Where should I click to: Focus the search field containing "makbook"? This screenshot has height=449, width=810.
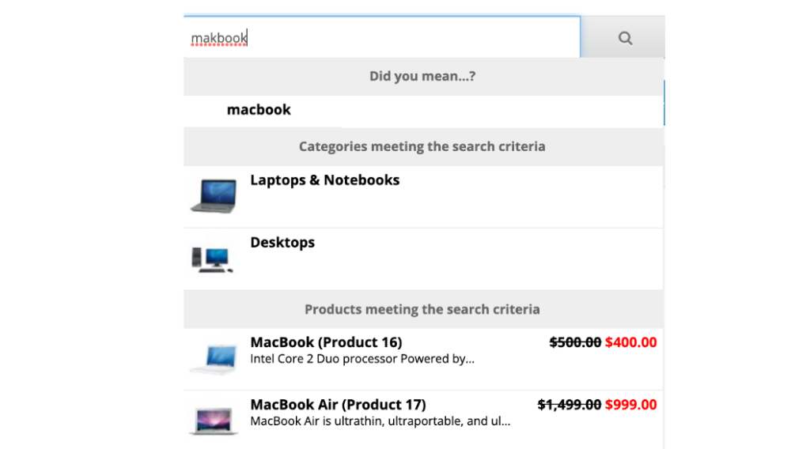pyautogui.click(x=382, y=37)
